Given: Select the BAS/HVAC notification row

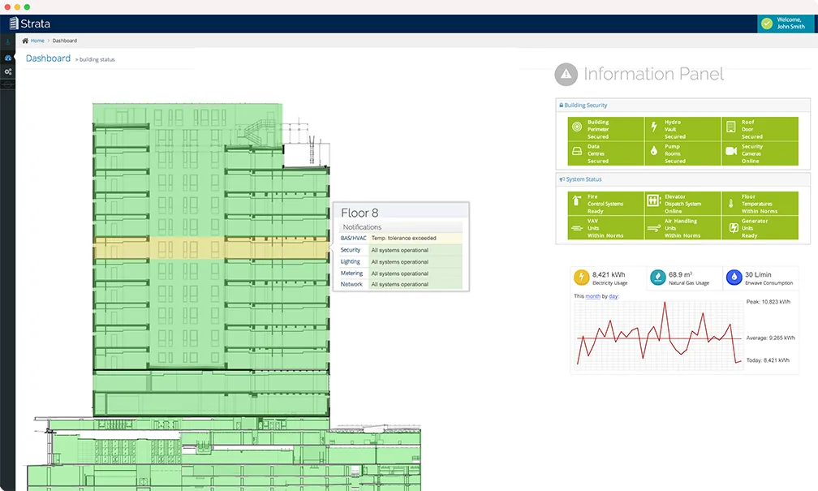Looking at the screenshot, I should click(401, 238).
